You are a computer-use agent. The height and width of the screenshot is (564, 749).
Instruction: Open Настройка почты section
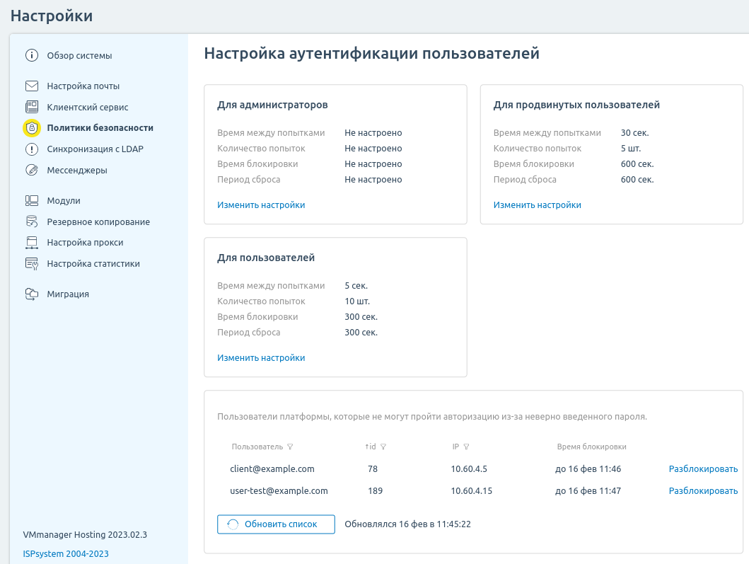(x=83, y=86)
